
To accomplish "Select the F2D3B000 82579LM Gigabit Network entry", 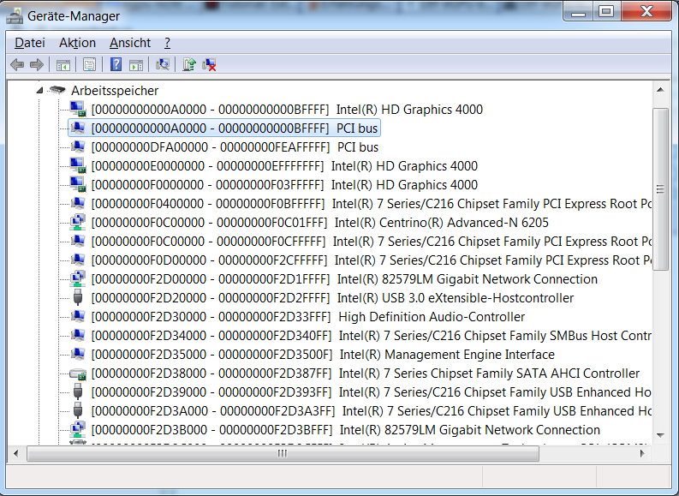I will [x=346, y=430].
